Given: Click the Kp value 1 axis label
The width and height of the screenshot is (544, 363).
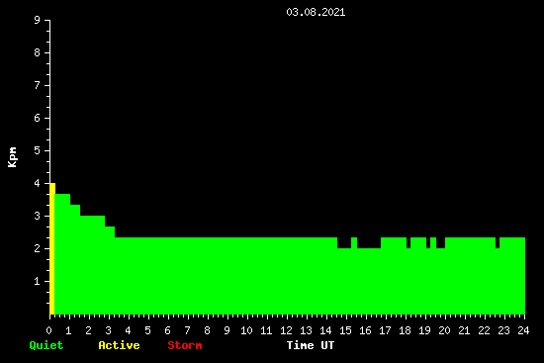Looking at the screenshot, I should (x=38, y=281).
